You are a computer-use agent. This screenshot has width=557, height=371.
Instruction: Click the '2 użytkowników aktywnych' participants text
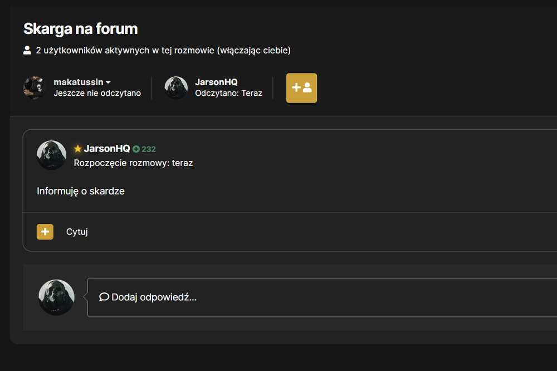pyautogui.click(x=163, y=51)
